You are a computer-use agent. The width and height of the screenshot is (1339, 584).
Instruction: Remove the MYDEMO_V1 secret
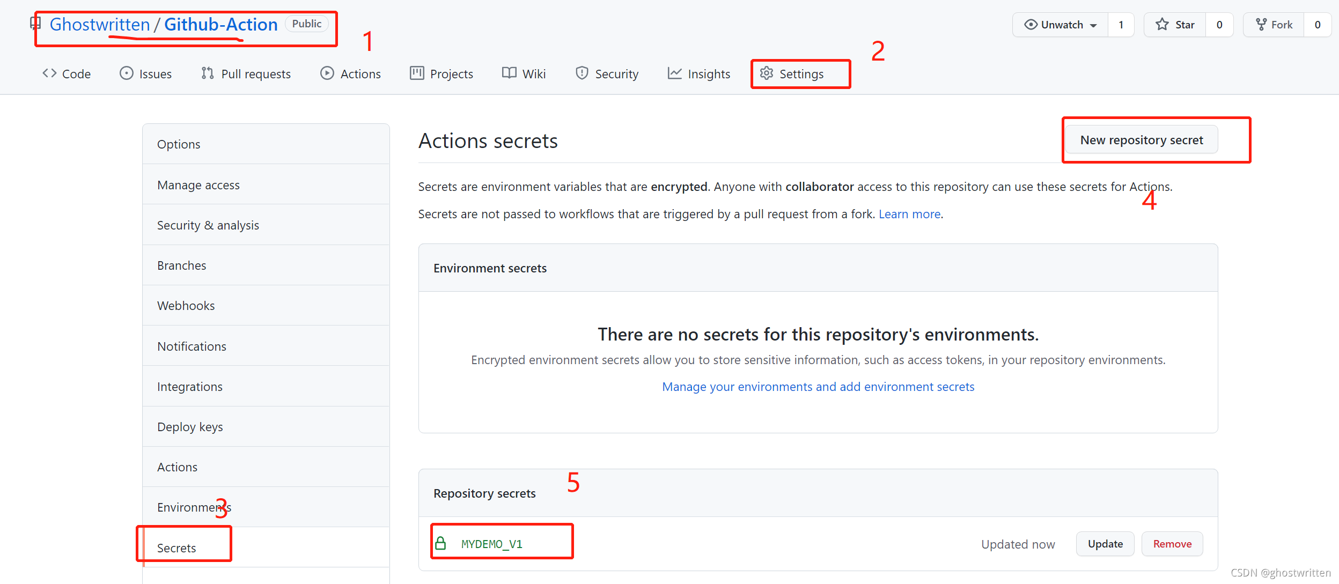point(1172,544)
